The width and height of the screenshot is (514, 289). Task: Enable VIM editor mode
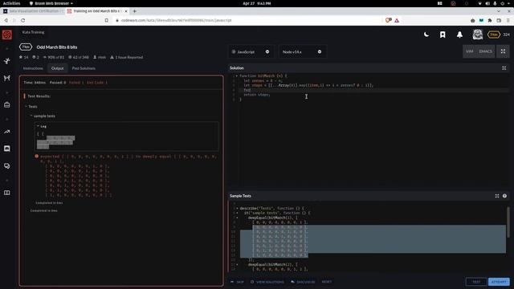click(469, 51)
